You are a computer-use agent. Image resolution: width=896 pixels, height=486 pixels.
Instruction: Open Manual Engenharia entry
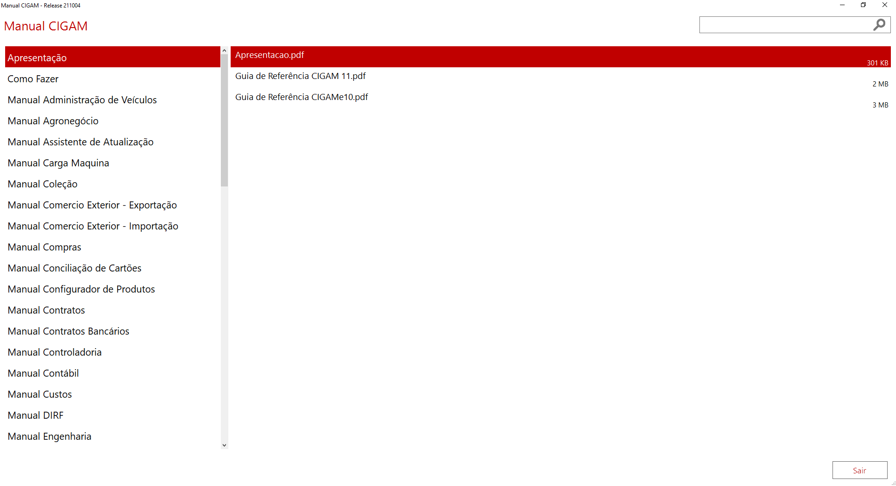click(x=113, y=436)
